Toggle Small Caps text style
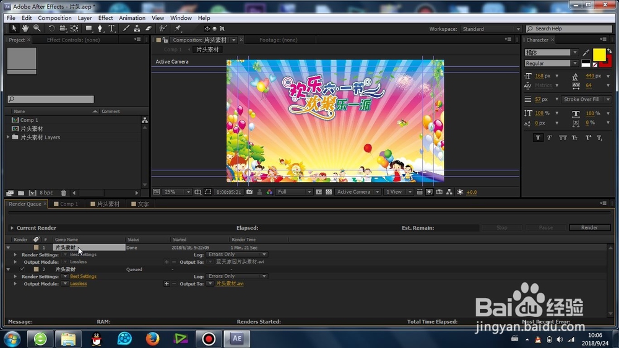The image size is (619, 348). pyautogui.click(x=575, y=137)
